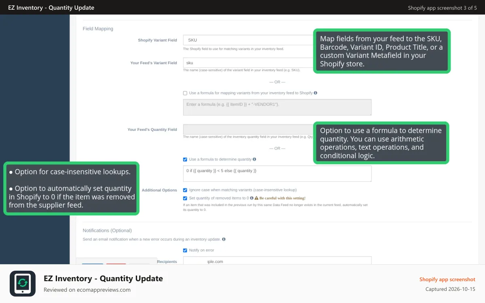Click the quantity formula box with '0 if {{ quantity }}'
Screen dimensions: 485x303
coord(277,174)
